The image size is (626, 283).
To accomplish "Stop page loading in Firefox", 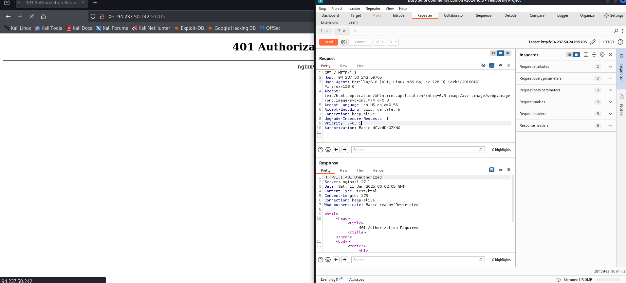I will click(x=32, y=16).
